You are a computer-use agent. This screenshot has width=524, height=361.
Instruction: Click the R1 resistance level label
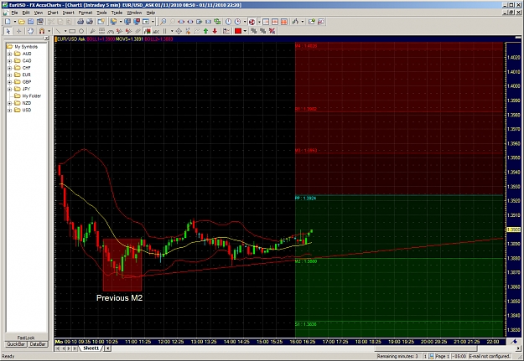pyautogui.click(x=306, y=109)
